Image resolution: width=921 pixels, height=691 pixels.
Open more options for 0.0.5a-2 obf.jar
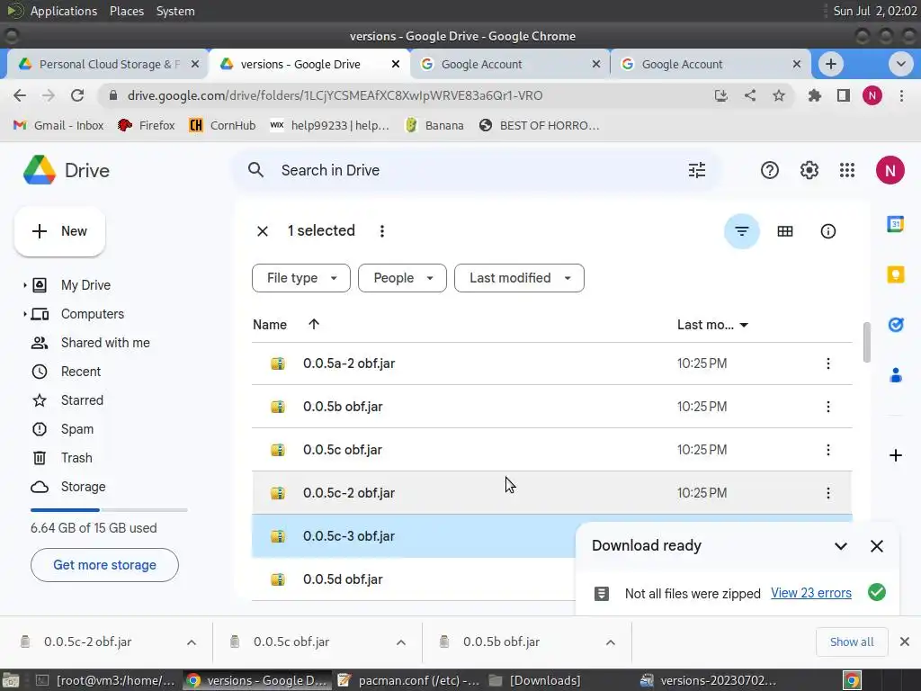tap(828, 363)
